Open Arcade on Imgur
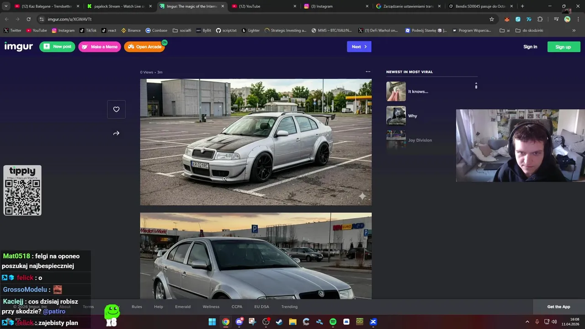Screen dimensions: 585x329 pos(144,47)
